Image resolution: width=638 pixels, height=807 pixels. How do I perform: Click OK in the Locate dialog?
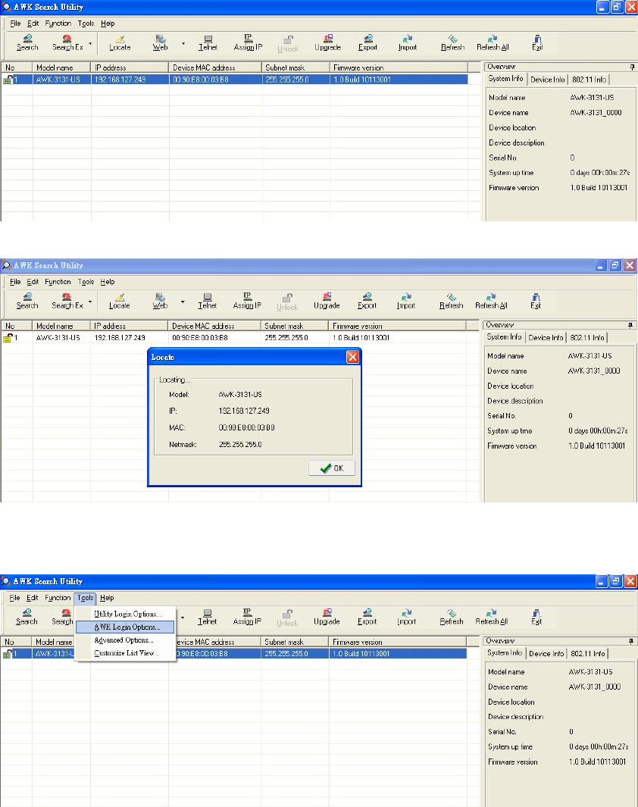coord(332,468)
